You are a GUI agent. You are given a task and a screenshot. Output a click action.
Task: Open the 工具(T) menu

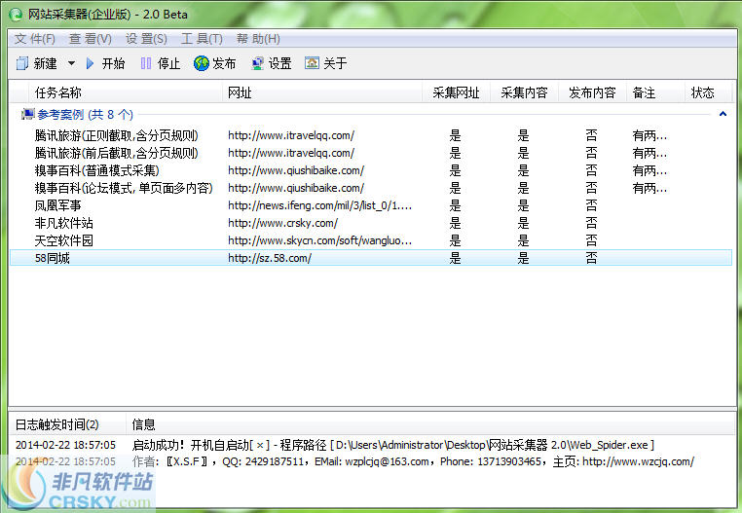[202, 39]
